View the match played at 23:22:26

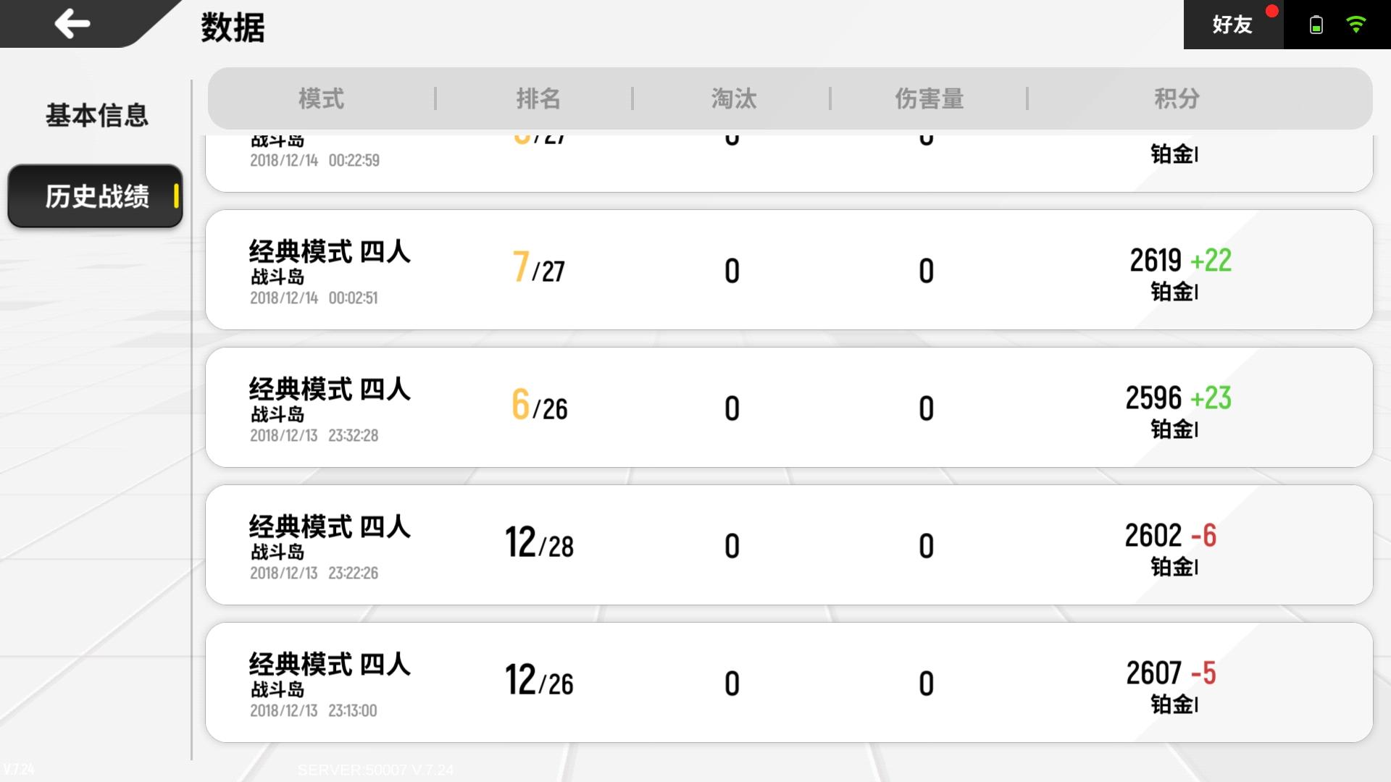[x=789, y=545]
